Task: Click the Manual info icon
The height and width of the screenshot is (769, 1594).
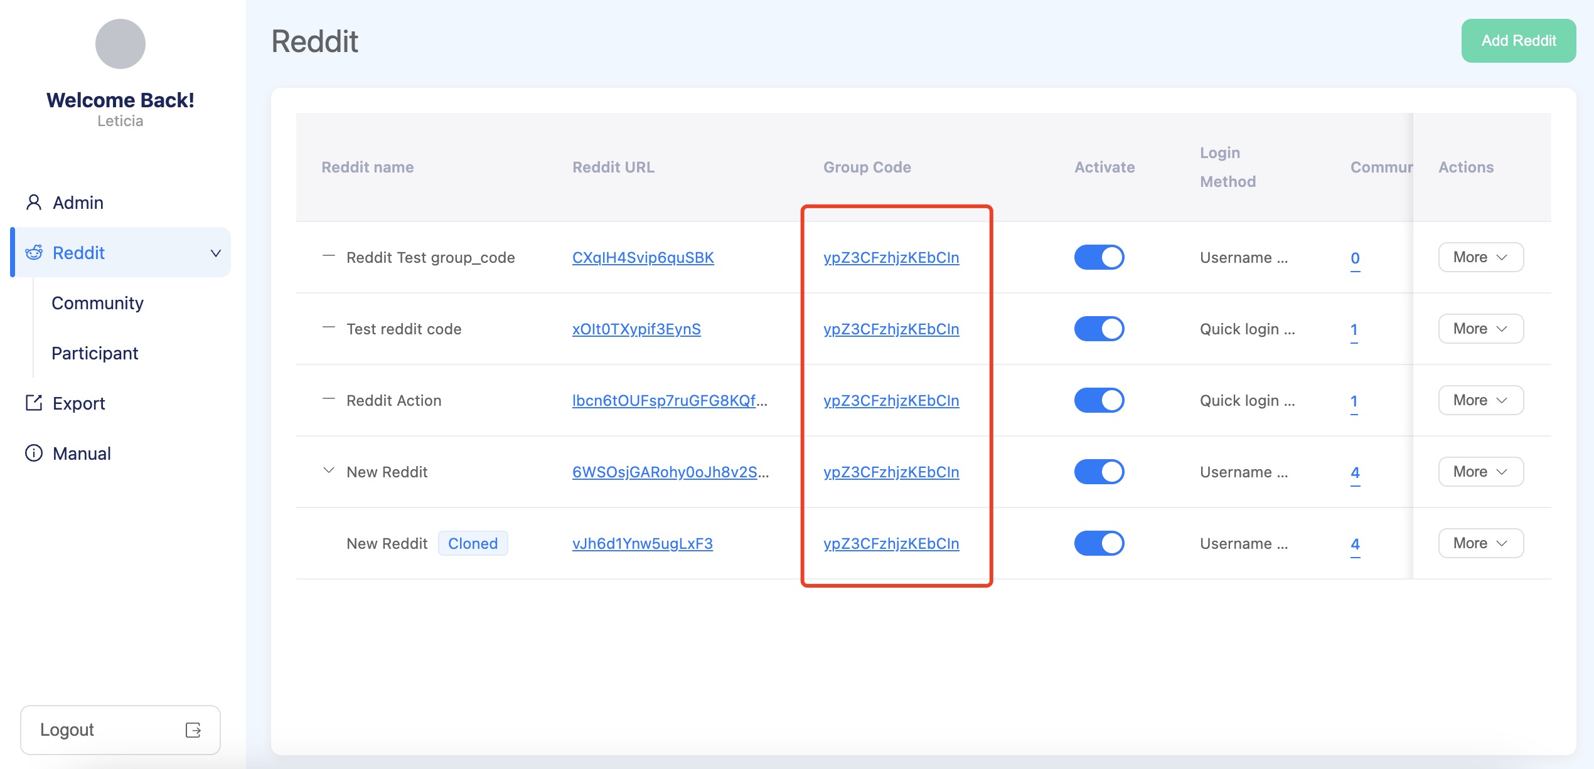Action: [x=34, y=453]
